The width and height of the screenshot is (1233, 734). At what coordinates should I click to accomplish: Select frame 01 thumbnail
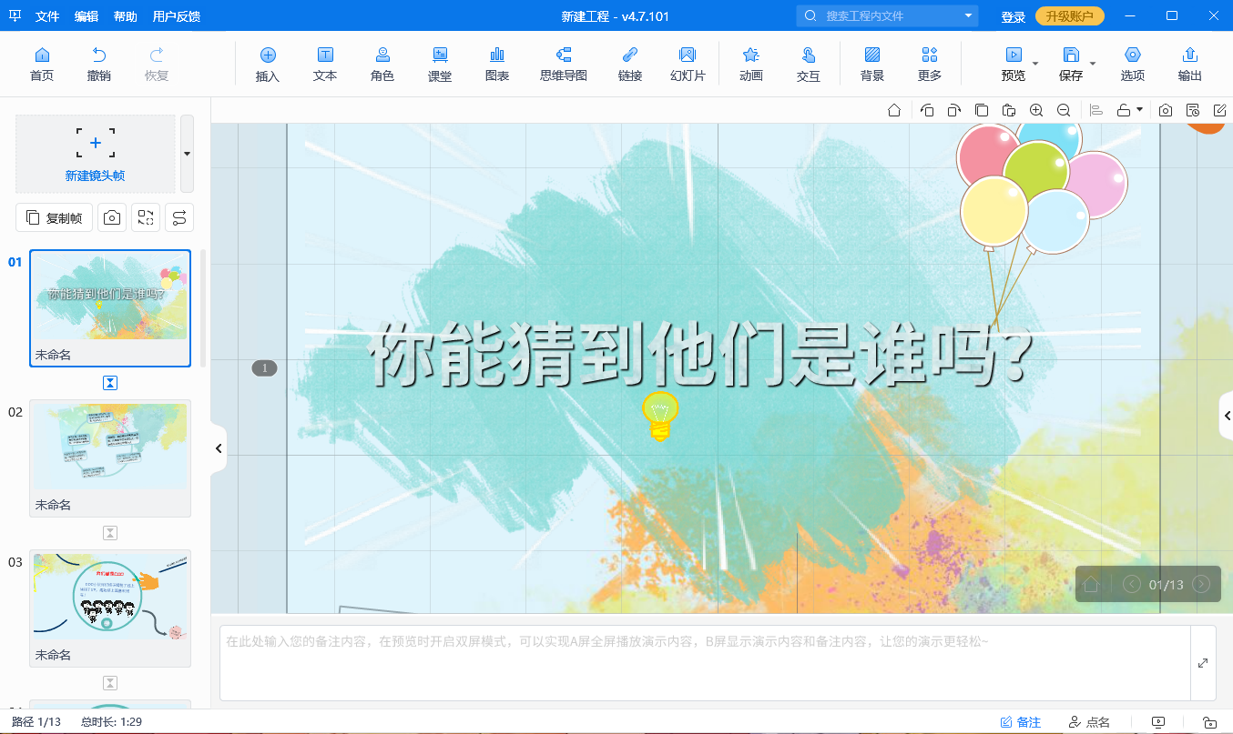(x=110, y=308)
